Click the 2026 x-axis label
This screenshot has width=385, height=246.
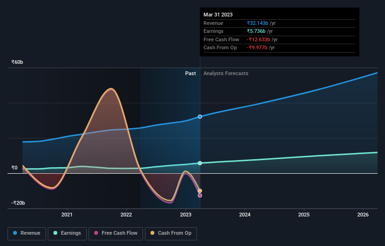point(363,215)
